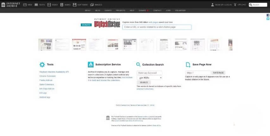Click the Upload arrow icon
Screen dimensions: 270x136
[x=235, y=5]
